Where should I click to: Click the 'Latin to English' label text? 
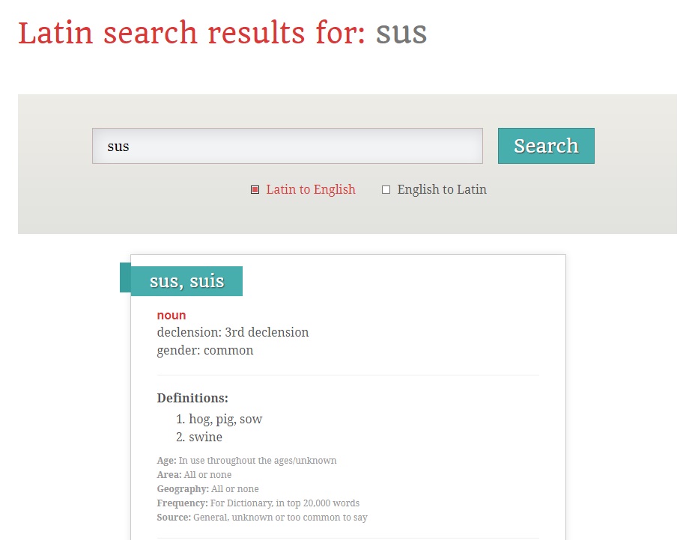[310, 189]
